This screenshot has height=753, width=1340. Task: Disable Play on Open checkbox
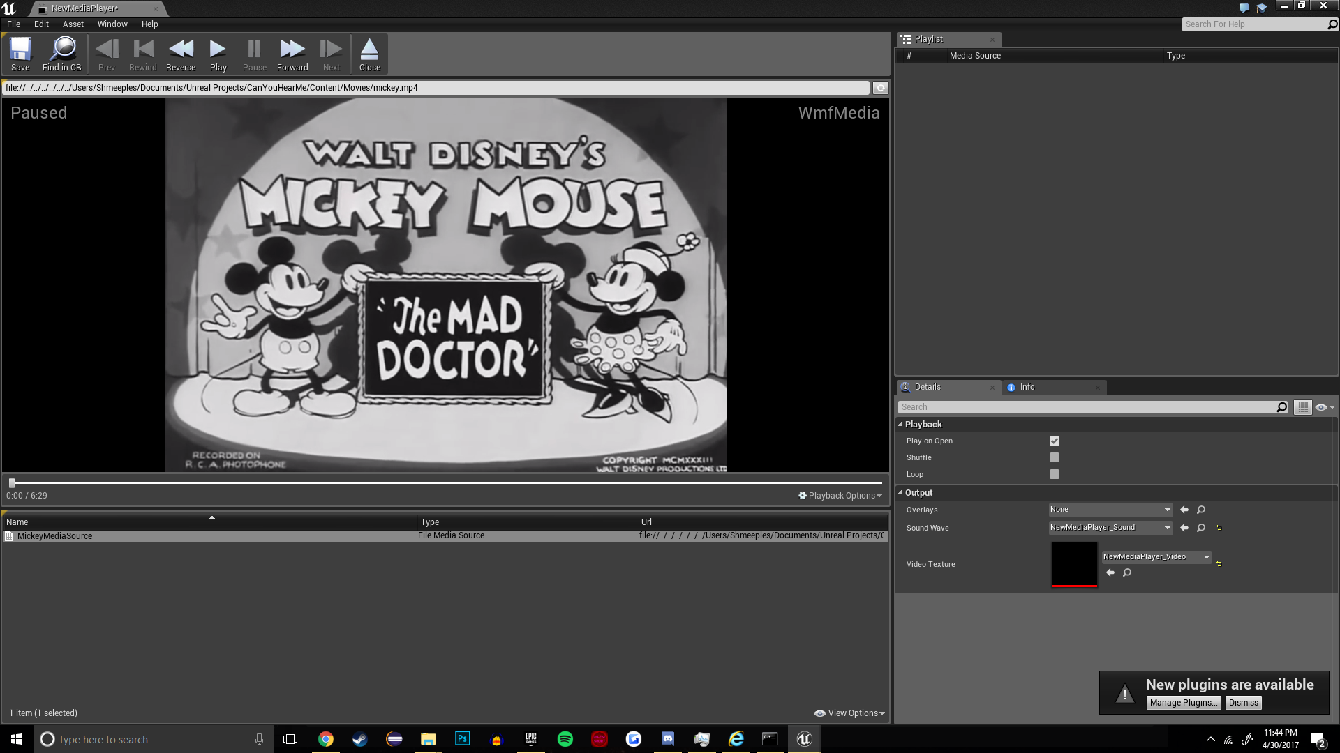tap(1055, 441)
